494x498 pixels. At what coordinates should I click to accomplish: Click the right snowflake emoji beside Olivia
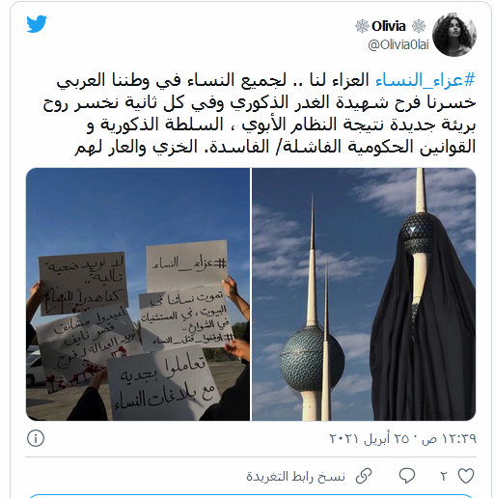pyautogui.click(x=419, y=26)
